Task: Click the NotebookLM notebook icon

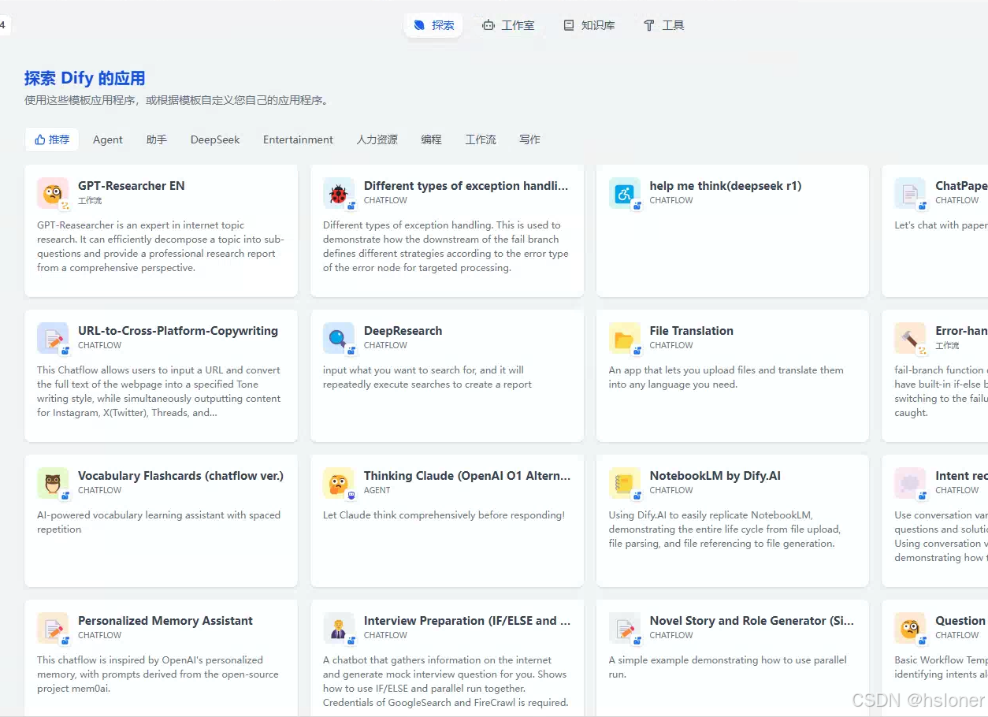Action: 625,483
